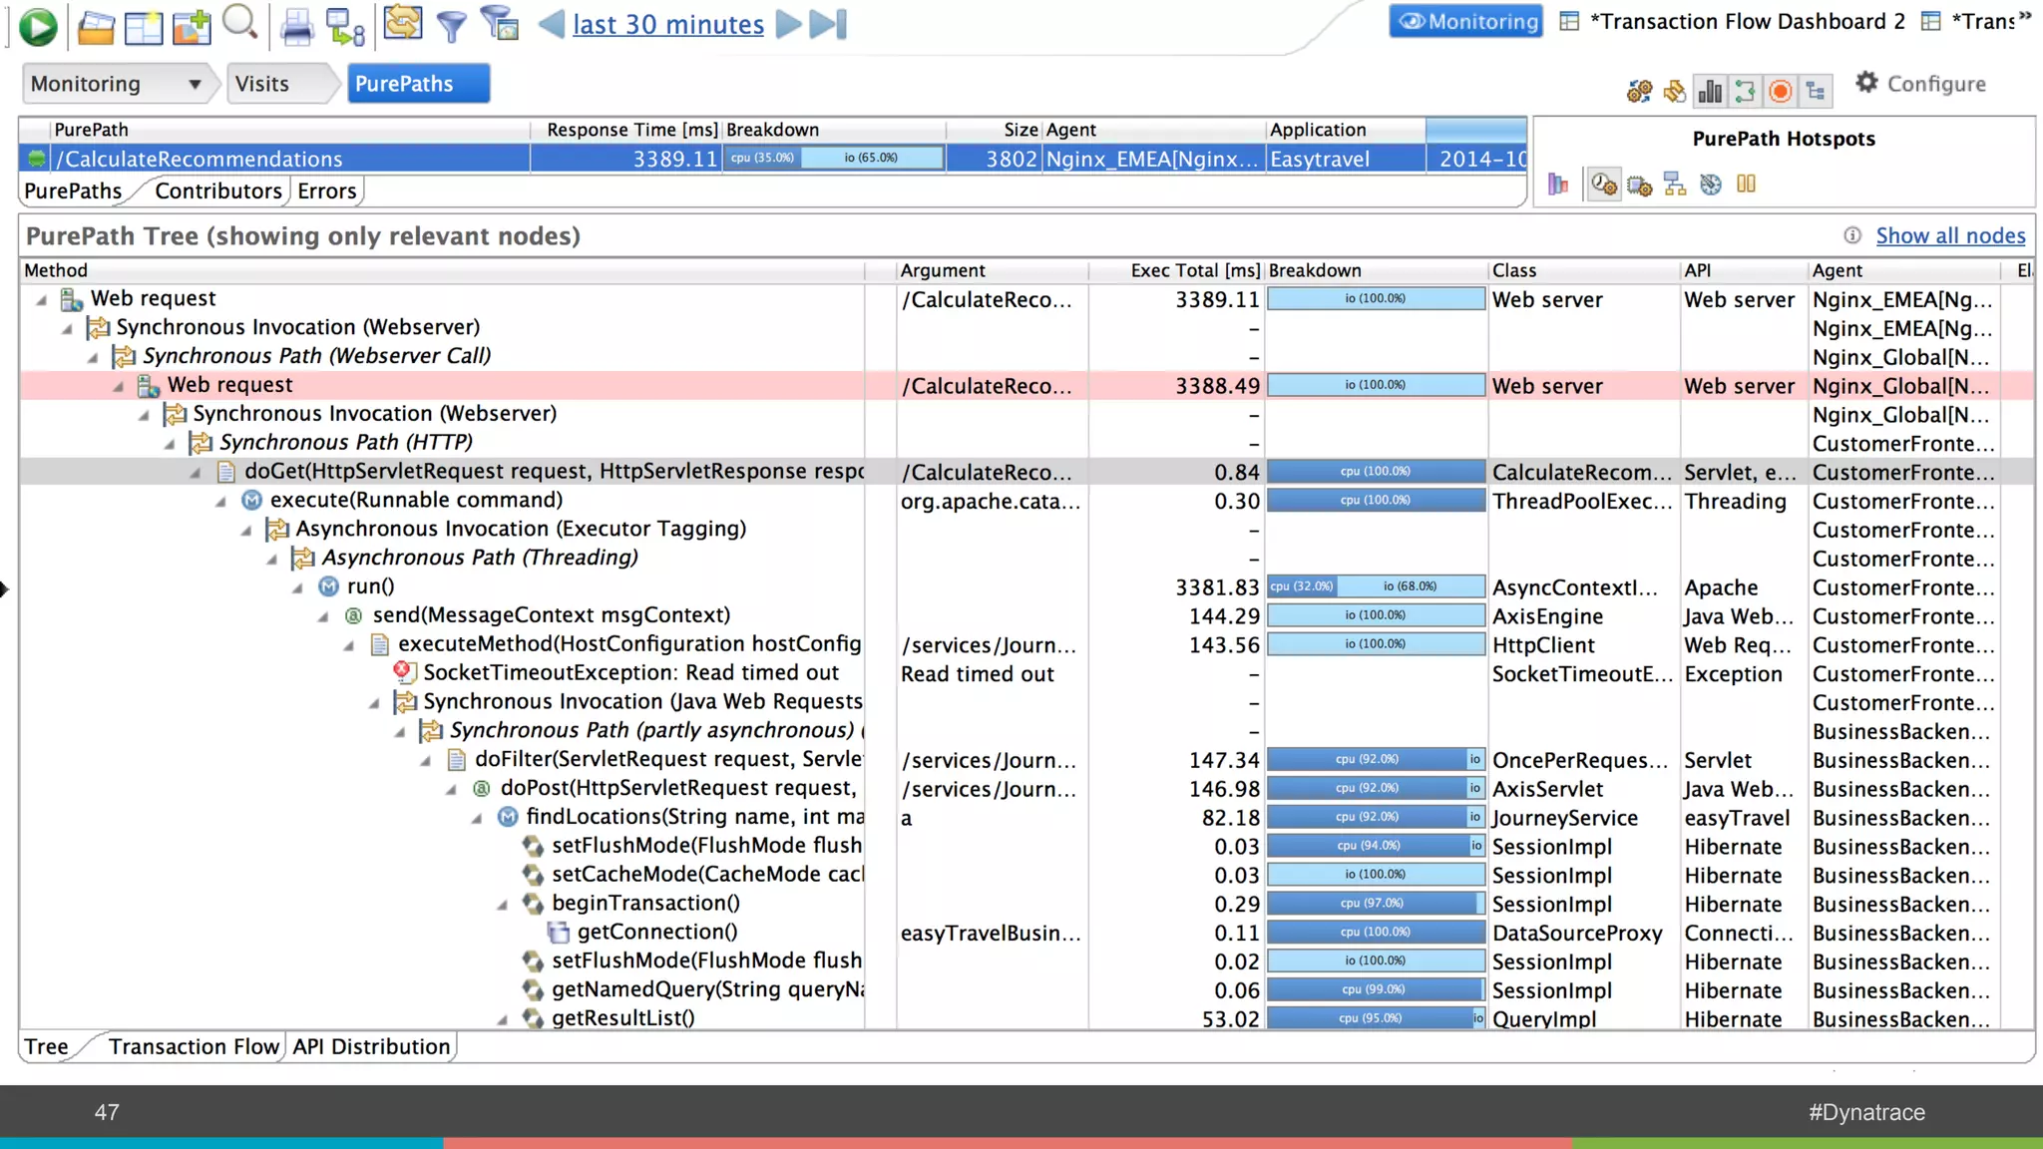The height and width of the screenshot is (1149, 2043).
Task: Collapse the doGet(HttpServletRequest) node
Action: click(x=195, y=473)
